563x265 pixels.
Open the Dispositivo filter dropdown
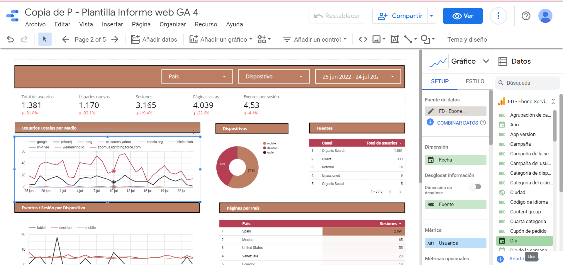click(274, 77)
